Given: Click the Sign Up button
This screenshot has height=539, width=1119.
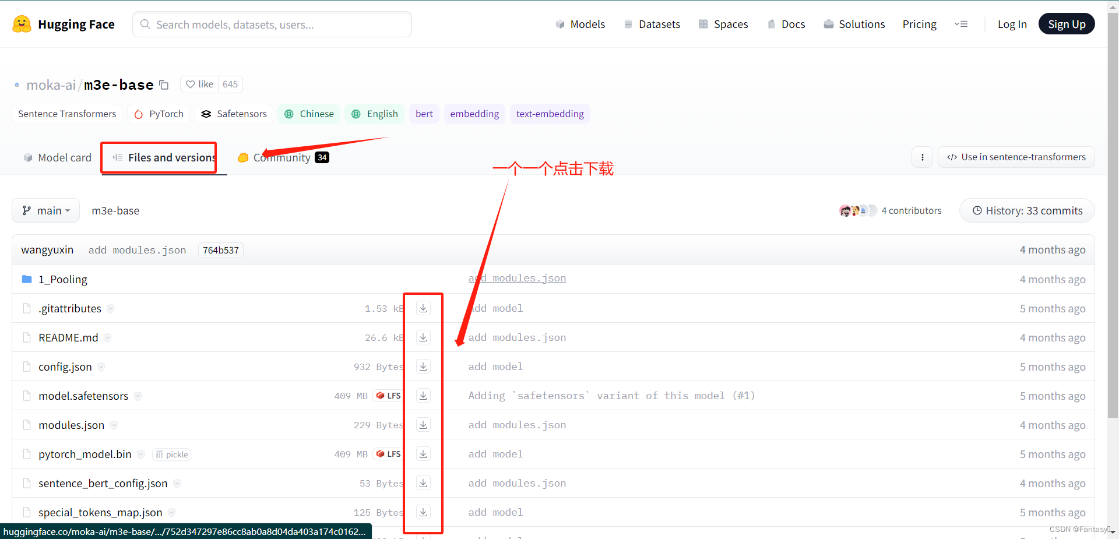Looking at the screenshot, I should (1067, 24).
